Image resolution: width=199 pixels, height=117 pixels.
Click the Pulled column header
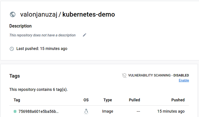pos(134,100)
